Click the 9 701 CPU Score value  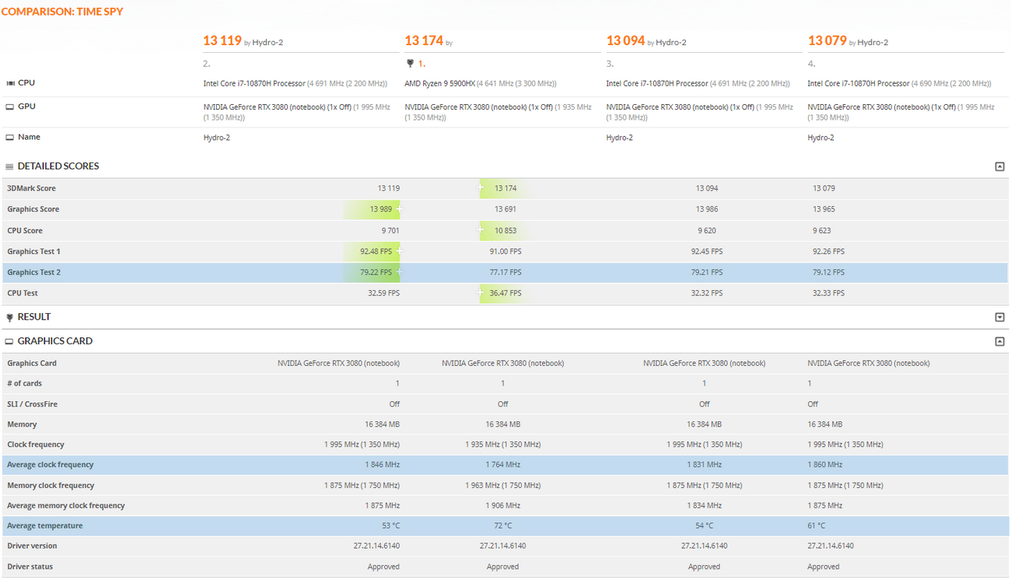pos(390,230)
